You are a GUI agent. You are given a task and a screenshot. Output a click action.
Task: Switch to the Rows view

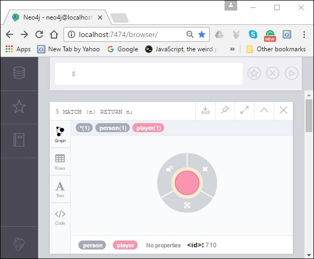pos(60,162)
